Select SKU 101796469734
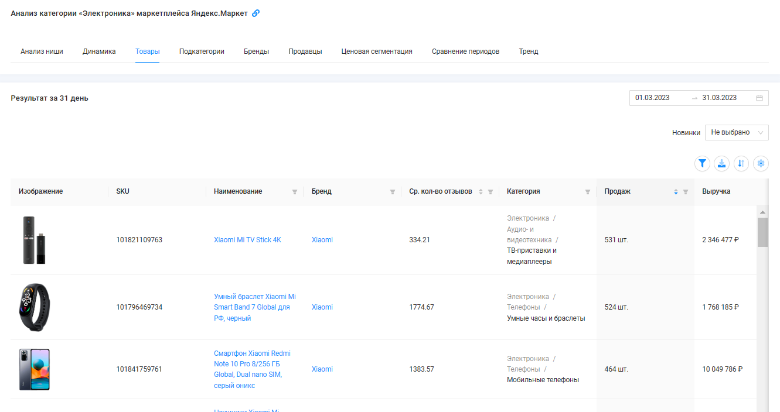The height and width of the screenshot is (412, 780). (x=139, y=307)
